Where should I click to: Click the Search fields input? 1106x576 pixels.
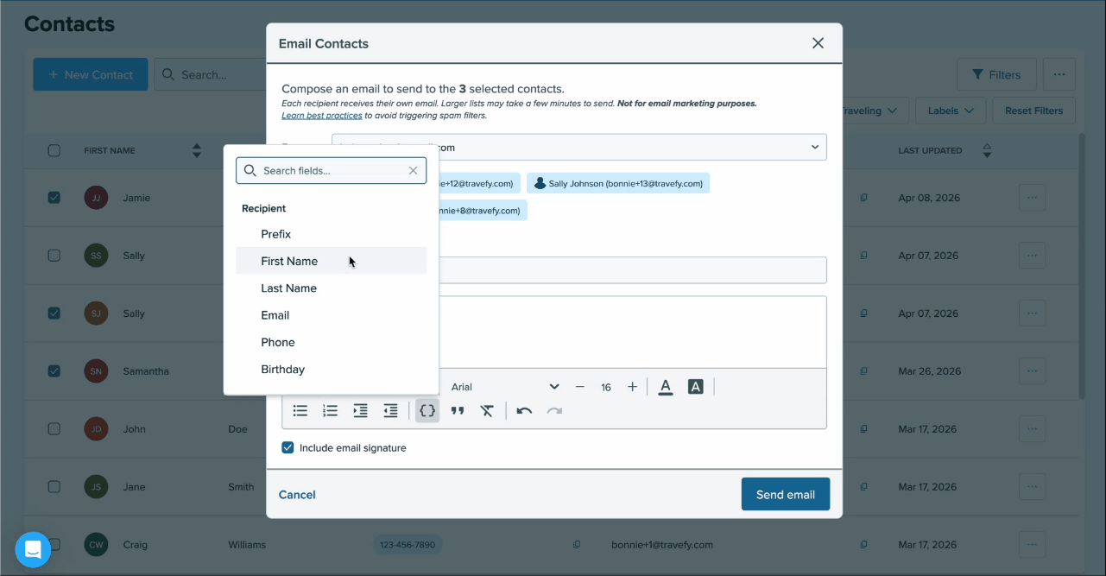(x=332, y=171)
